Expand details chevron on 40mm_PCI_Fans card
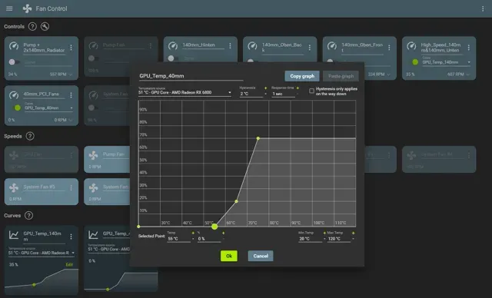Screen dimensions: 492x298 (x=71, y=120)
